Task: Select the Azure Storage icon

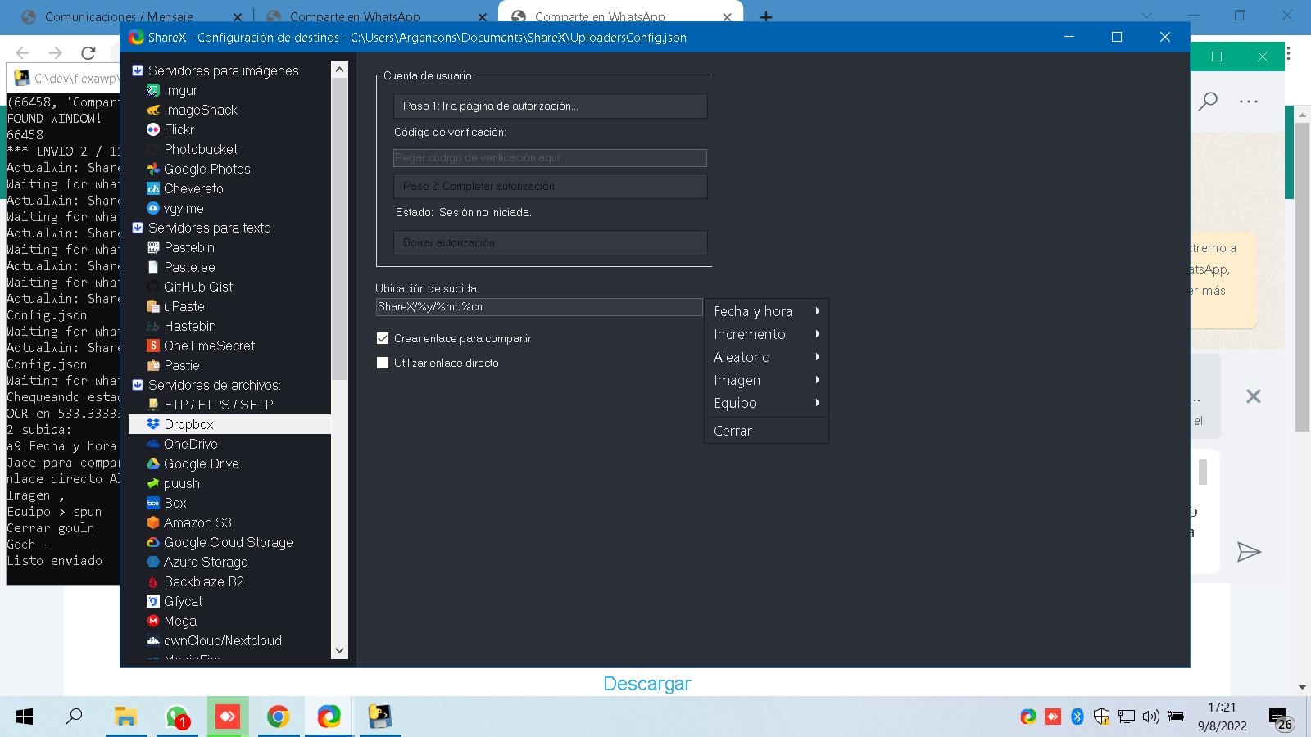Action: pos(152,562)
